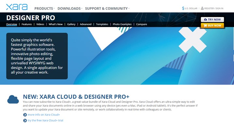Click the Xara logo
The image size is (234, 123).
(x=17, y=7)
